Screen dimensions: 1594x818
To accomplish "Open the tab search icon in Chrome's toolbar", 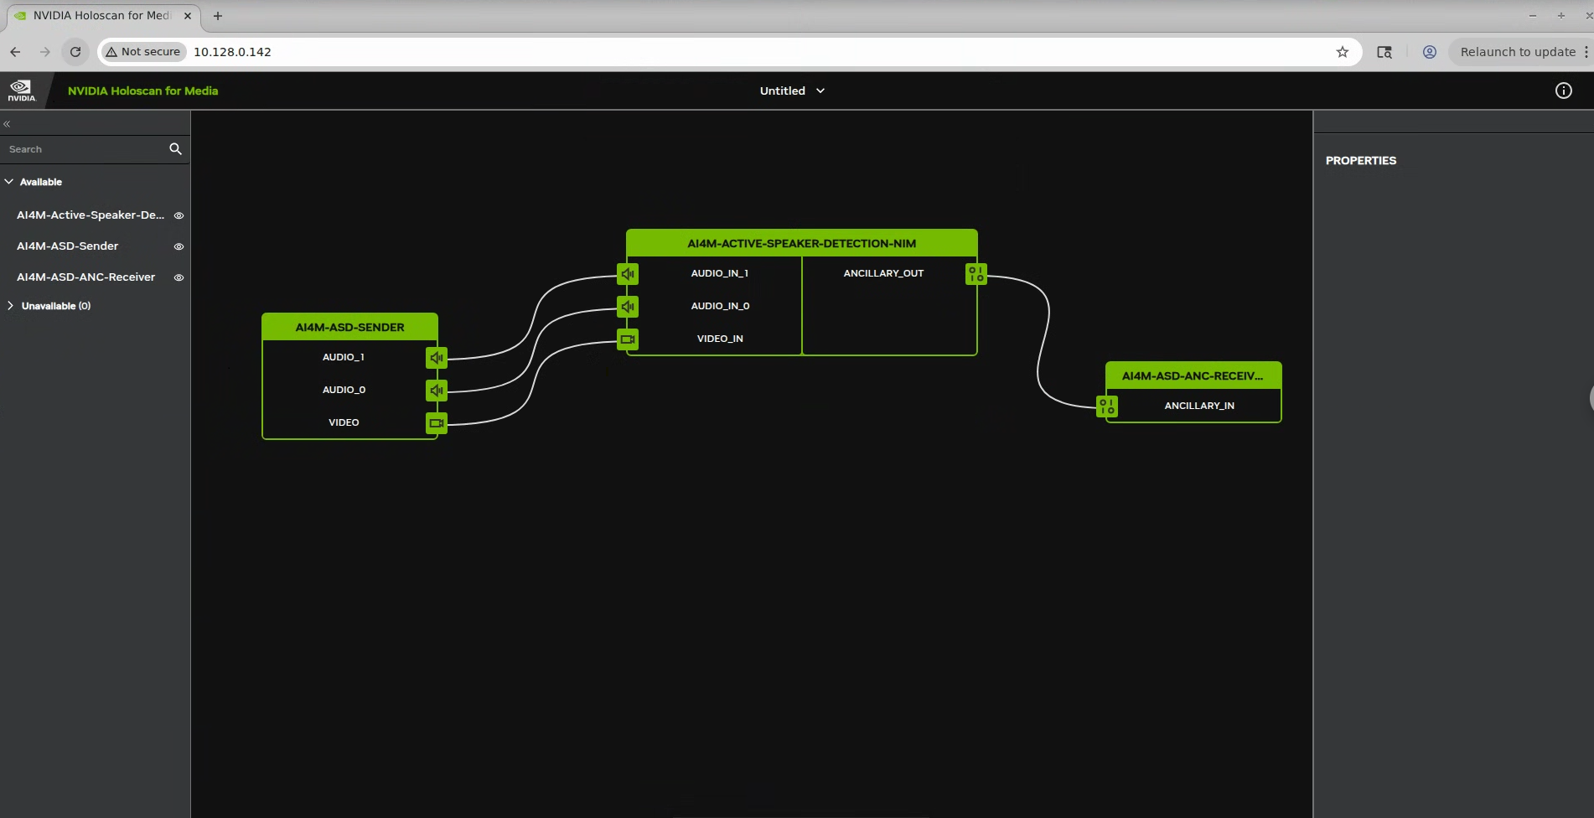I will [1384, 52].
